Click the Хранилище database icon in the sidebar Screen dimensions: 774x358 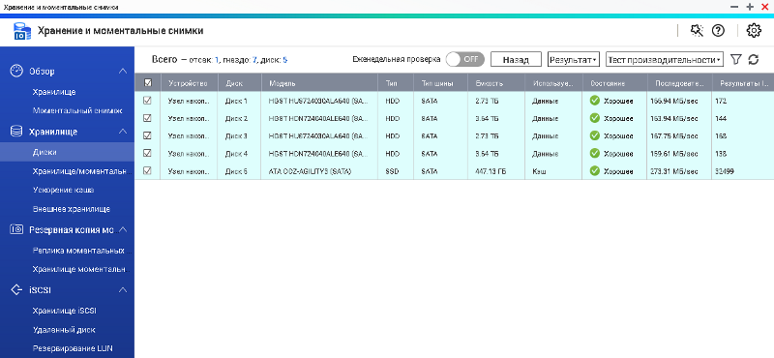point(16,132)
